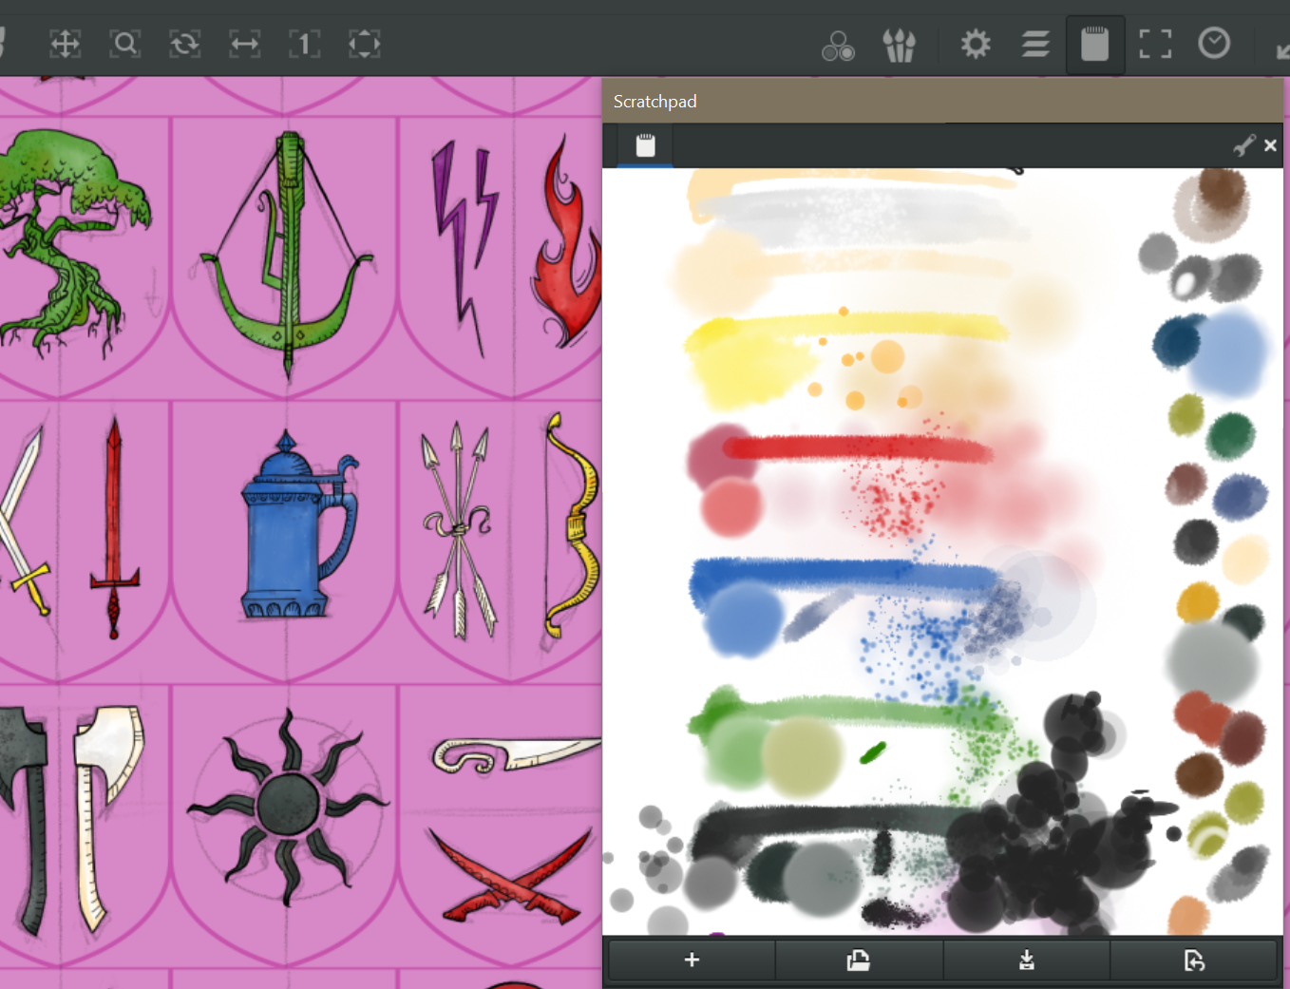Open the layers panel from the toolbar
The image size is (1290, 989).
(1035, 44)
